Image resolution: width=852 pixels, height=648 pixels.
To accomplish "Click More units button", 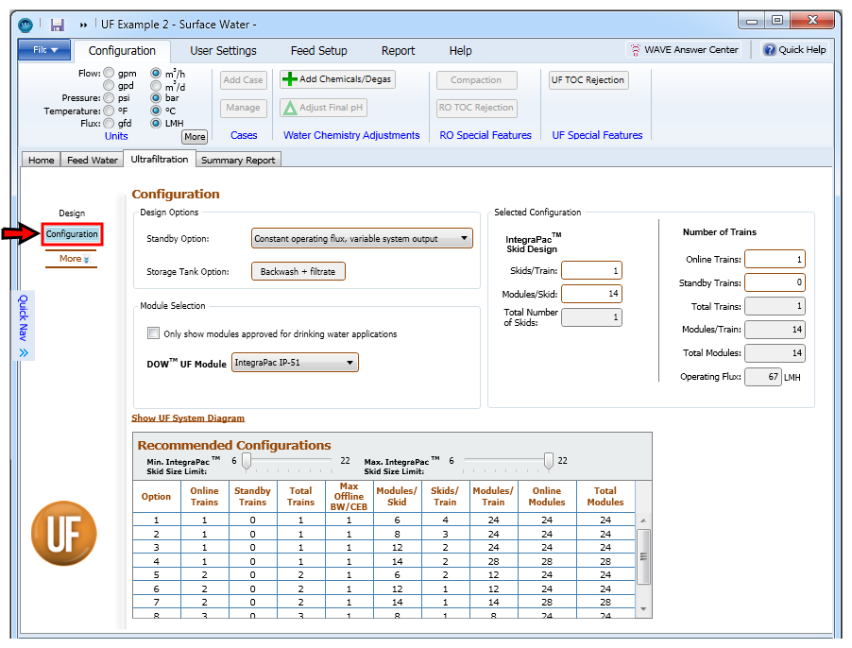I will pos(195,136).
